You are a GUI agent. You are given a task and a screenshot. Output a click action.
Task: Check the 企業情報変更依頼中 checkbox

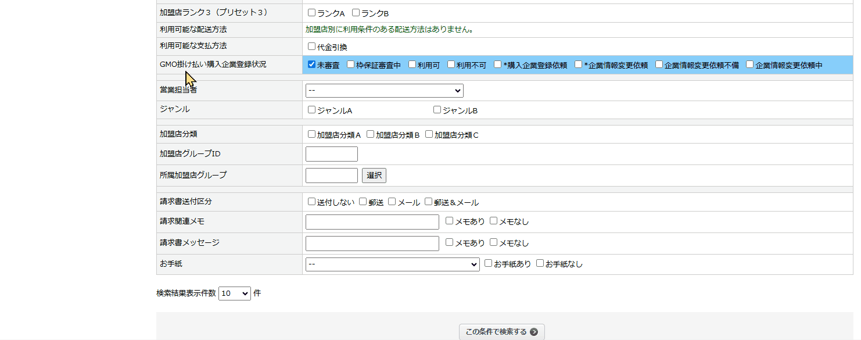pyautogui.click(x=750, y=65)
